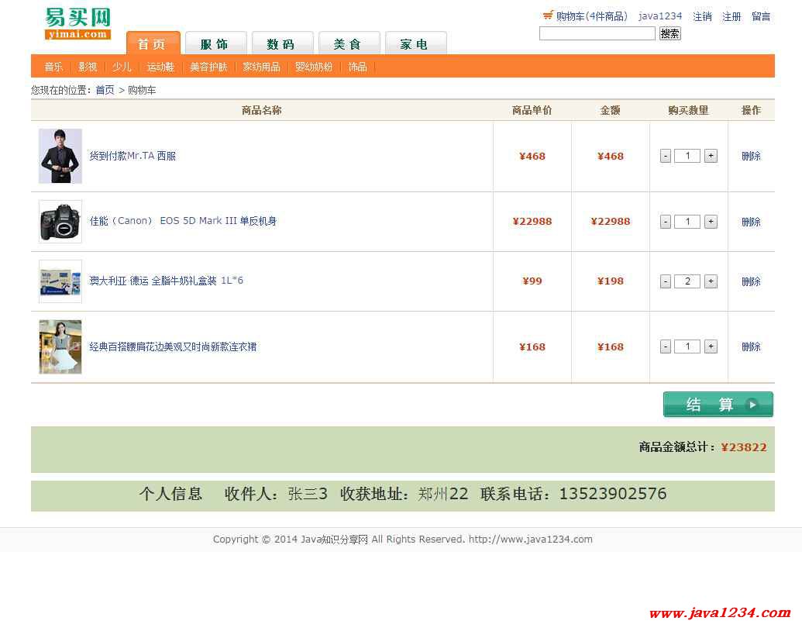802x631 pixels.
Task: Click the milk quantity input field
Action: tap(687, 281)
